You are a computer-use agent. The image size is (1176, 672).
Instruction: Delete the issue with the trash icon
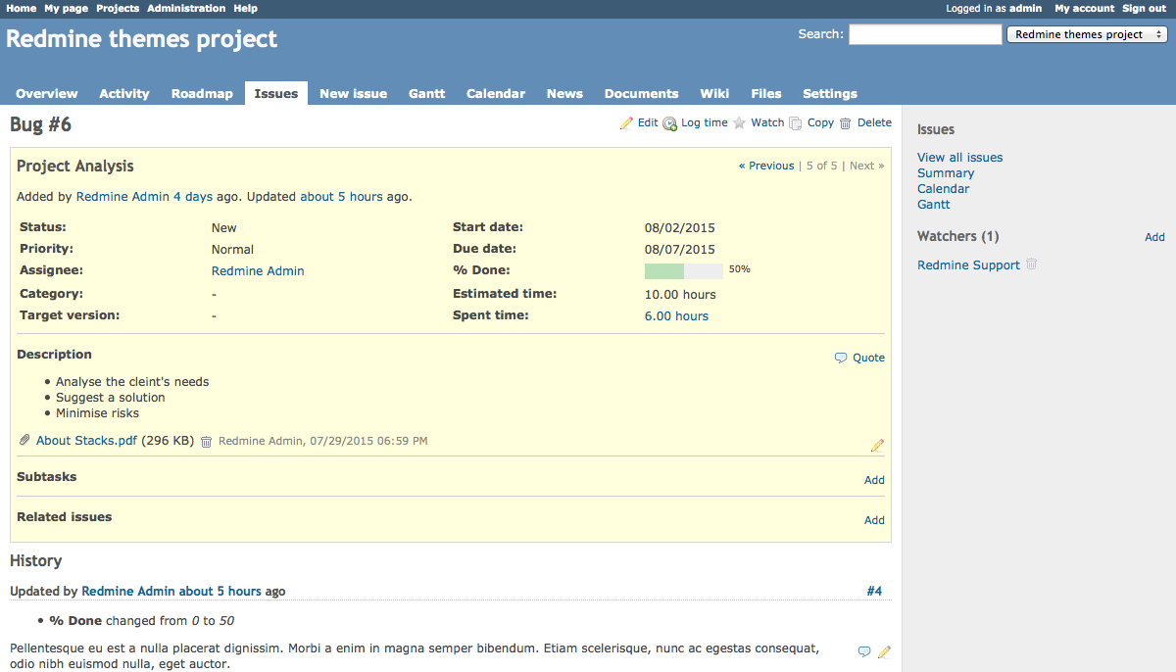[846, 123]
